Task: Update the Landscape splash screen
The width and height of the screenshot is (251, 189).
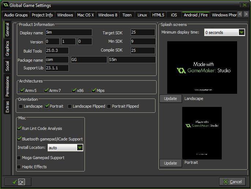Action: [x=171, y=99]
